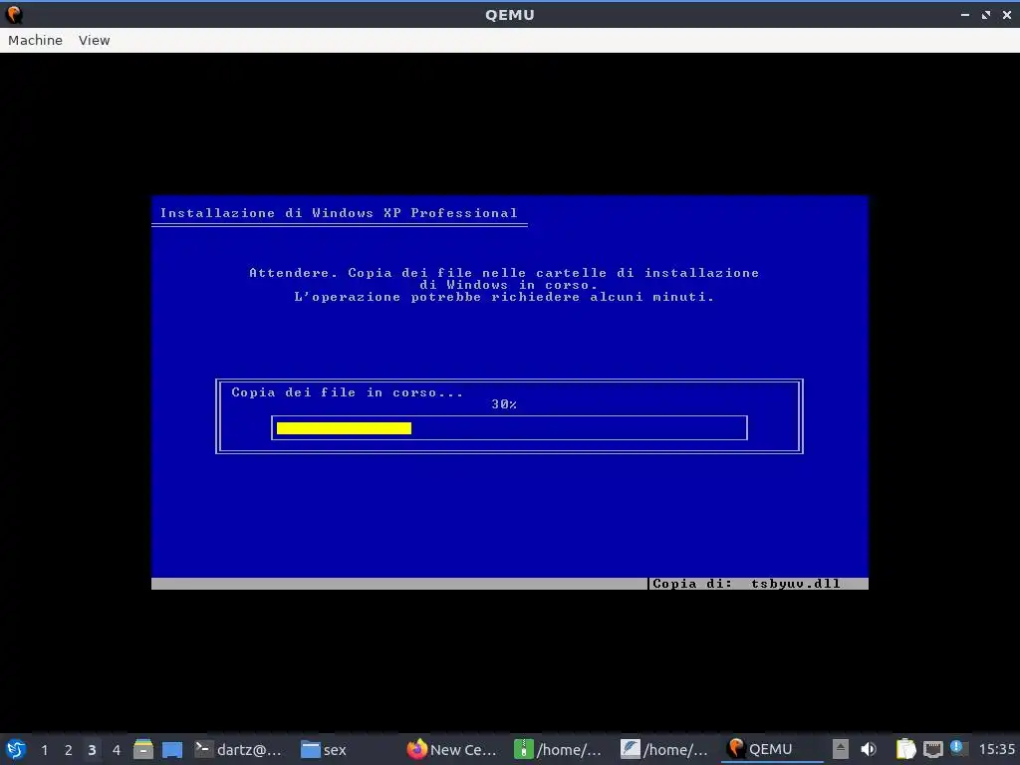The width and height of the screenshot is (1020, 765).
Task: Switch to workspace 4
Action: 117,750
